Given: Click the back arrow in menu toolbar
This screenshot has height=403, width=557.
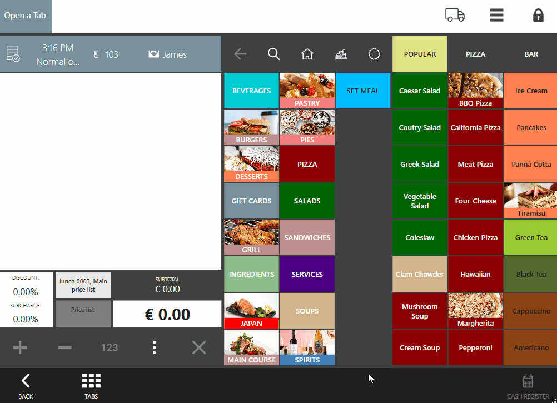Looking at the screenshot, I should pos(240,54).
